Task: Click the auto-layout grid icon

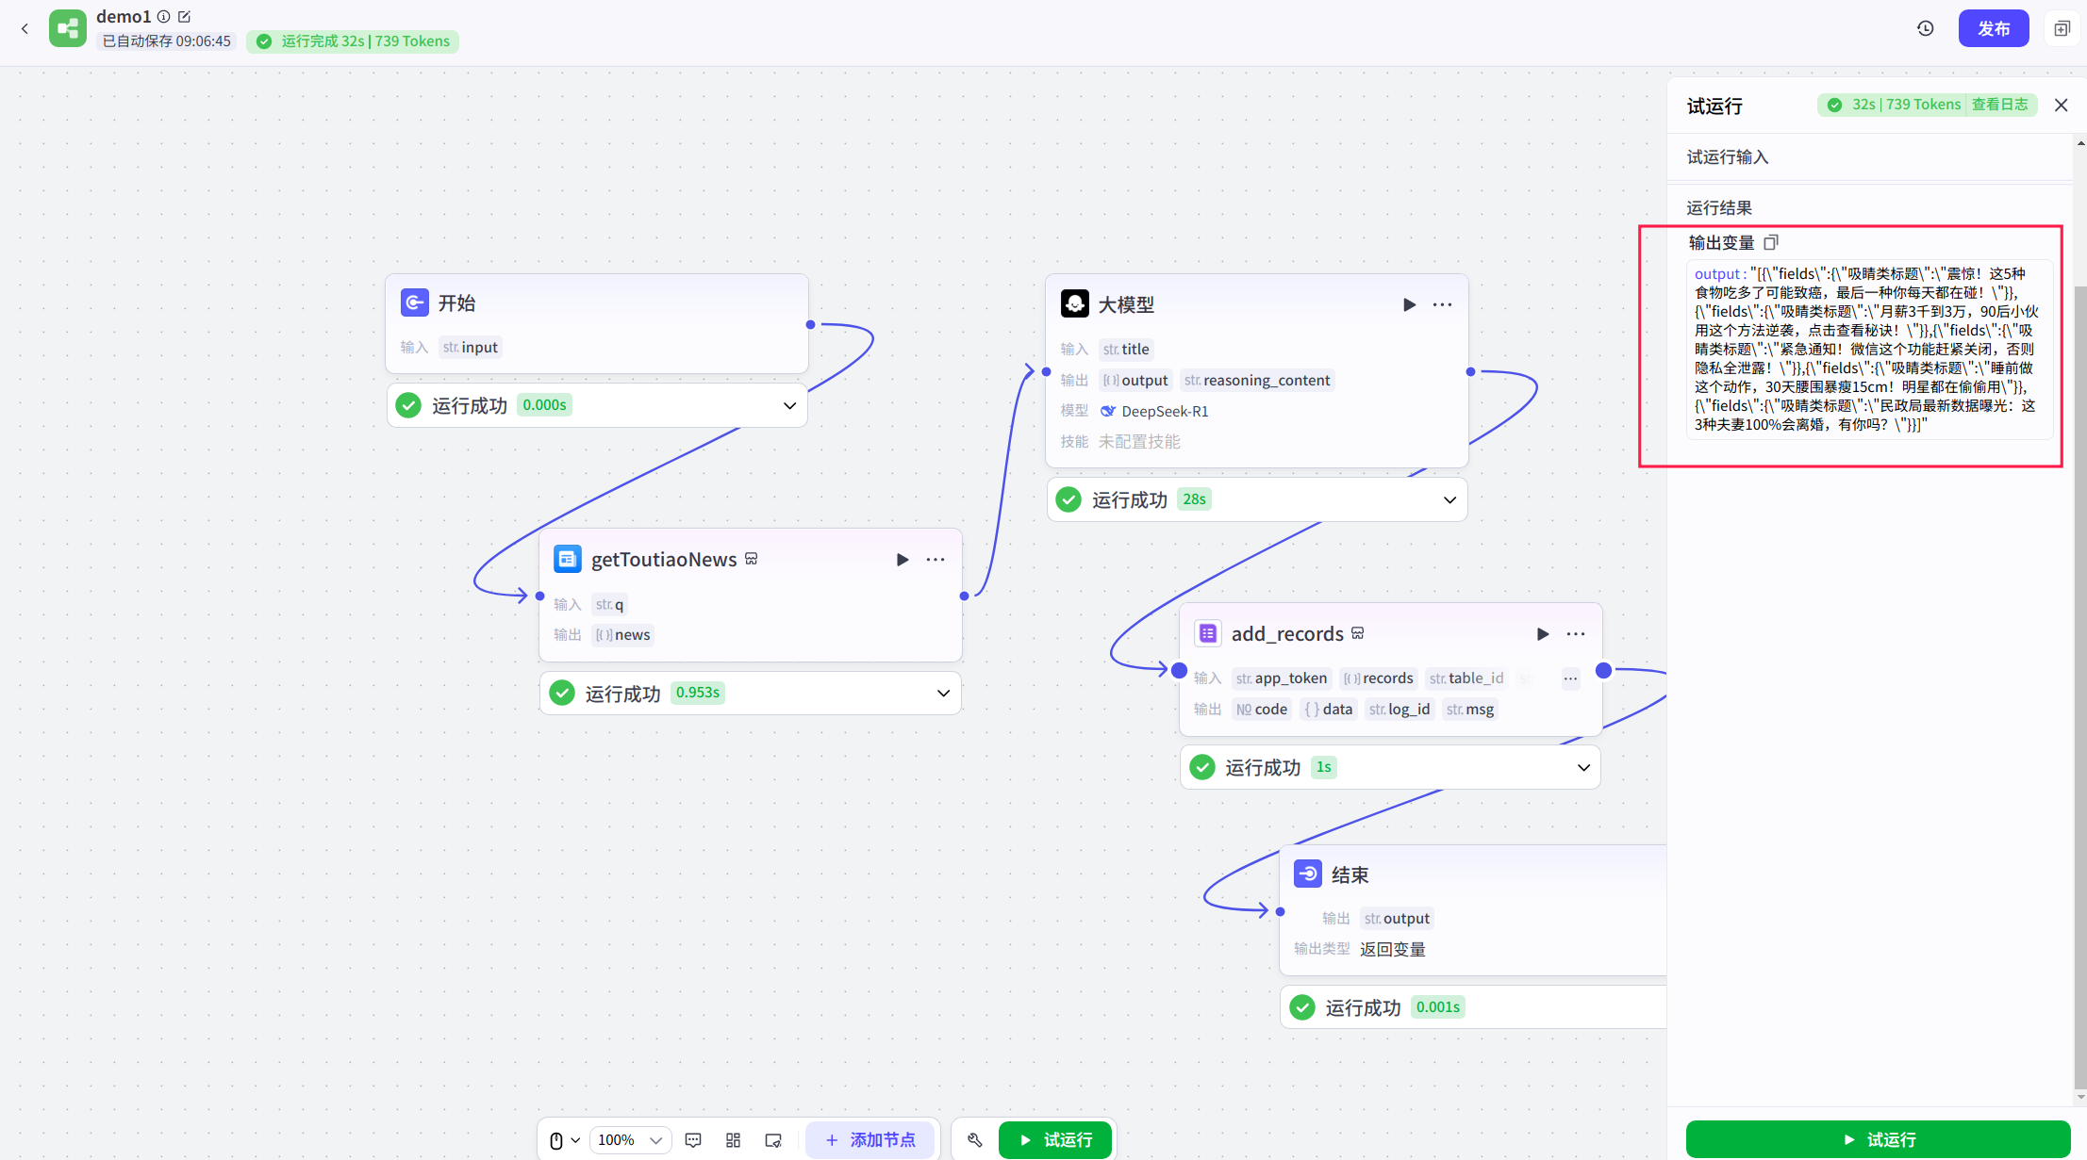Action: (734, 1140)
